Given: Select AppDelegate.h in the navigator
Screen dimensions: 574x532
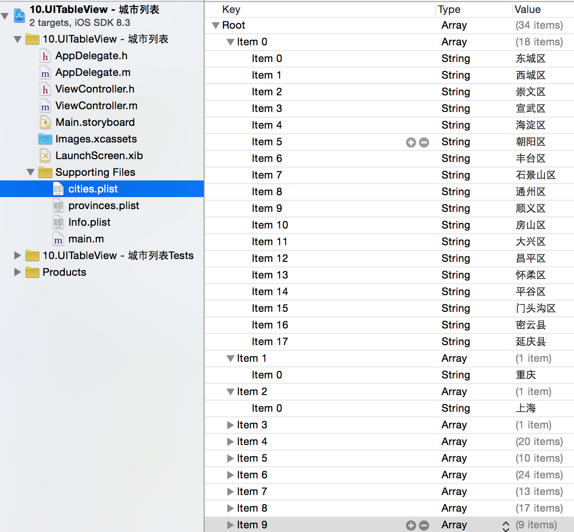Looking at the screenshot, I should 92,56.
